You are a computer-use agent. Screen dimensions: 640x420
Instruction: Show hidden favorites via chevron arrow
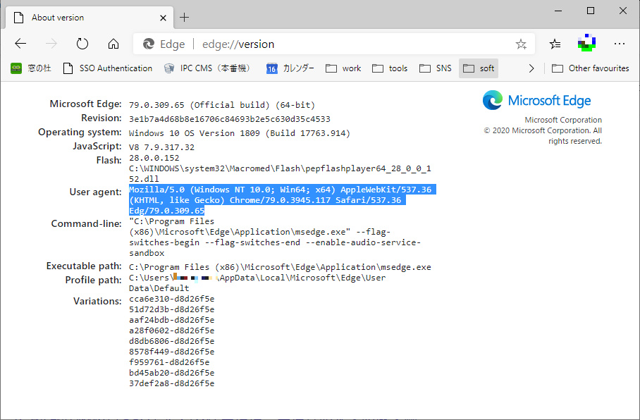tap(533, 68)
